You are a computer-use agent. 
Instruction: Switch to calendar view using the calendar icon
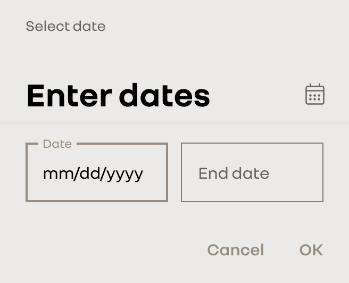(x=315, y=94)
